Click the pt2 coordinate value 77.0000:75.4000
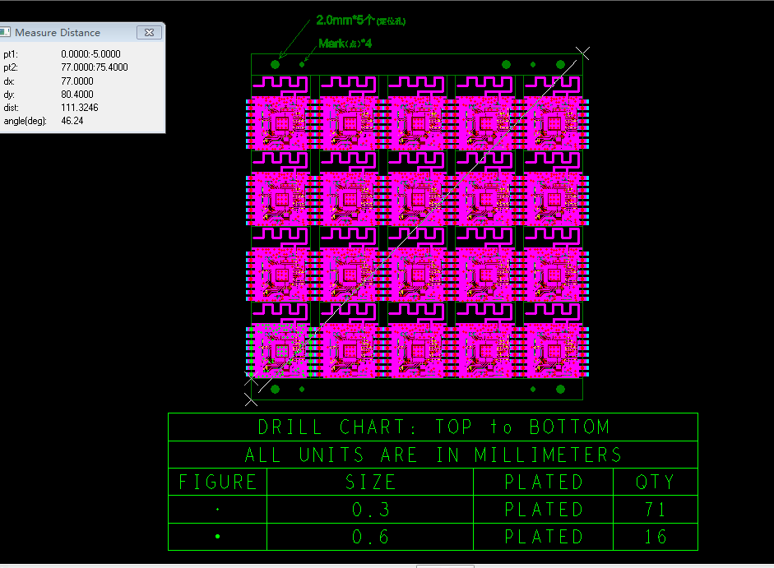The width and height of the screenshot is (774, 568). (x=94, y=67)
